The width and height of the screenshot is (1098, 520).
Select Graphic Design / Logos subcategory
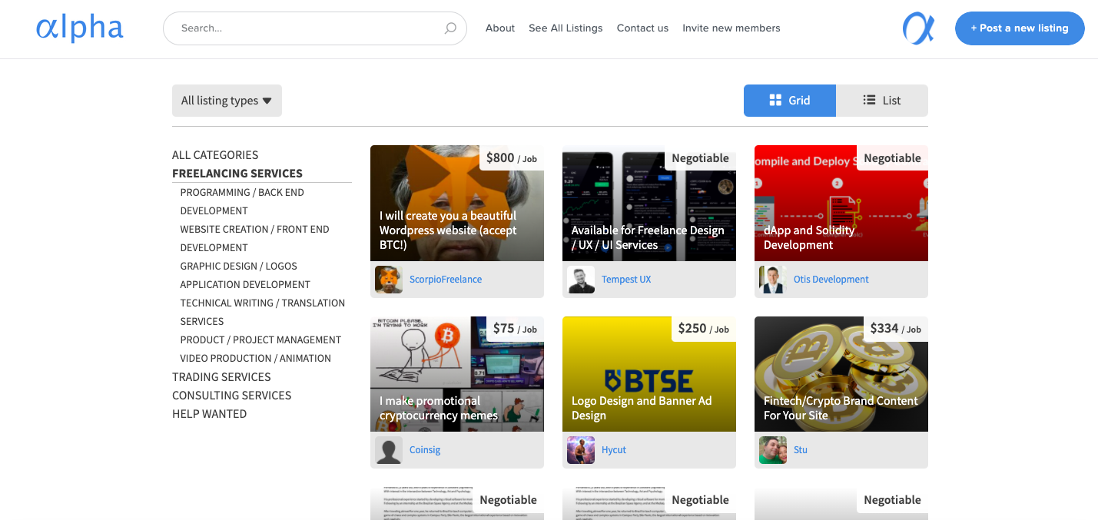point(238,266)
